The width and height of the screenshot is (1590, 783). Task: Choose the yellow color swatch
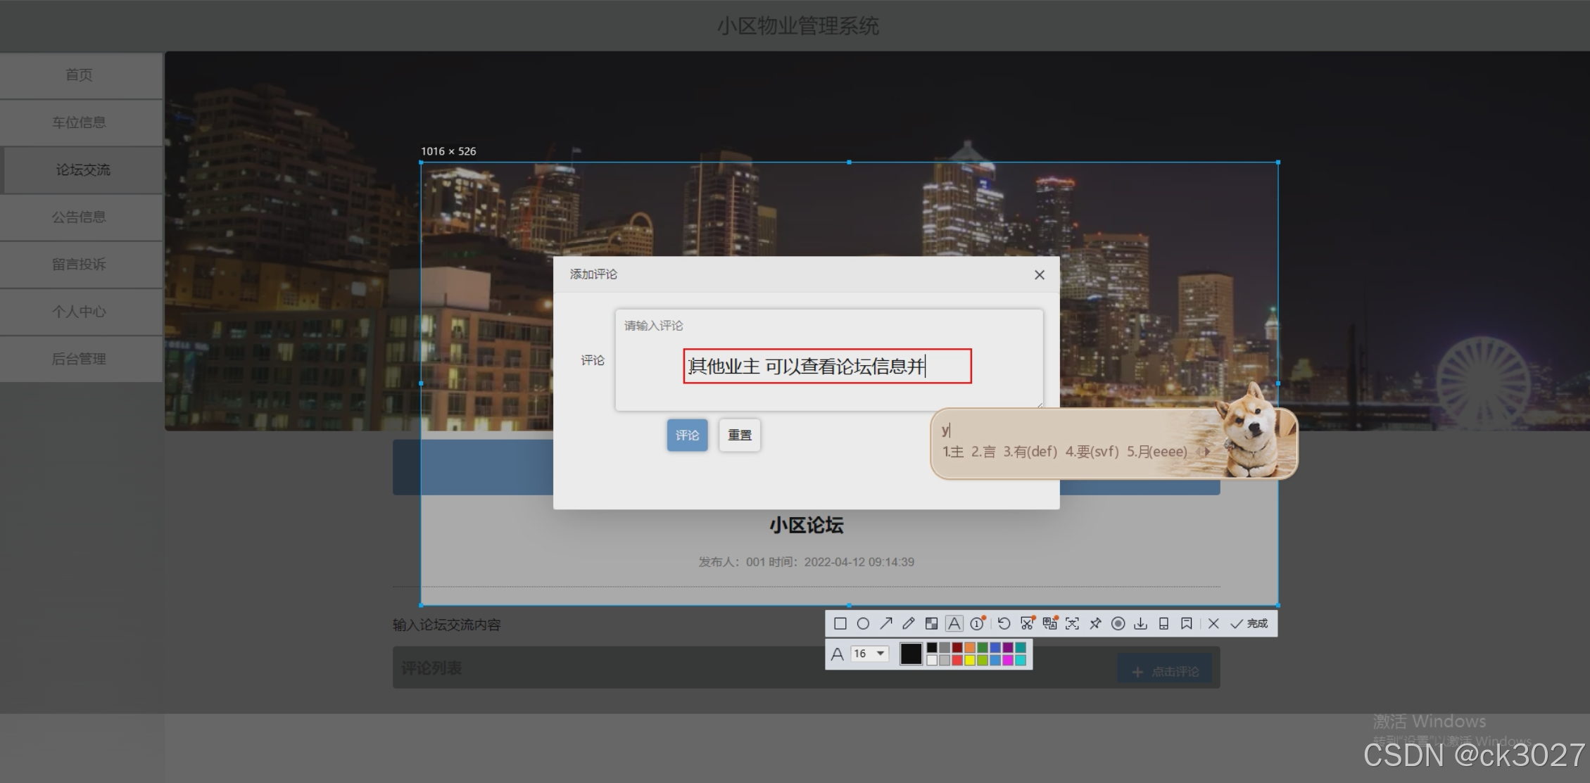(x=970, y=660)
